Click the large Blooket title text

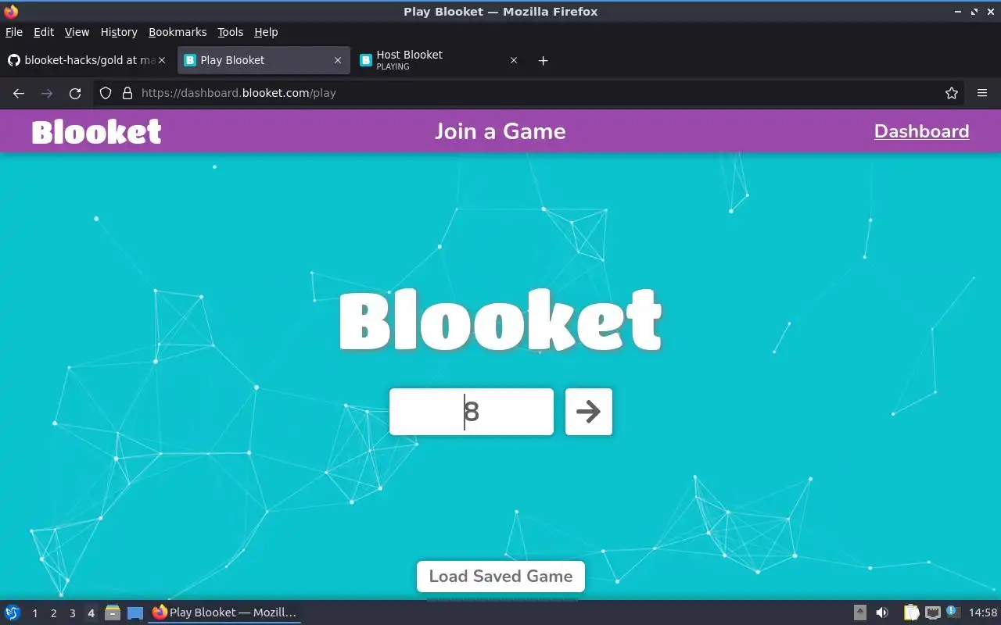click(500, 320)
